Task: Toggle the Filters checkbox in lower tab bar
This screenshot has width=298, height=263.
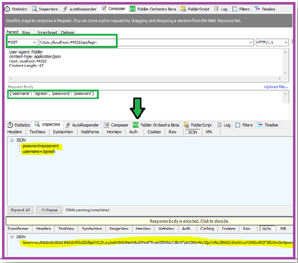Action: (238, 125)
